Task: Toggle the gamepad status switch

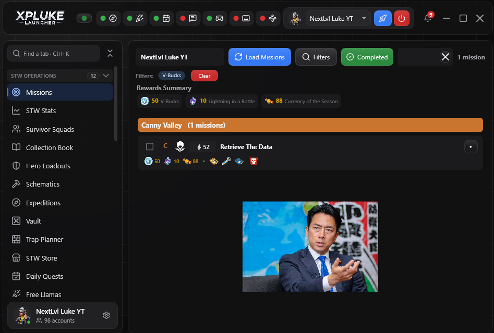Action: click(215, 19)
